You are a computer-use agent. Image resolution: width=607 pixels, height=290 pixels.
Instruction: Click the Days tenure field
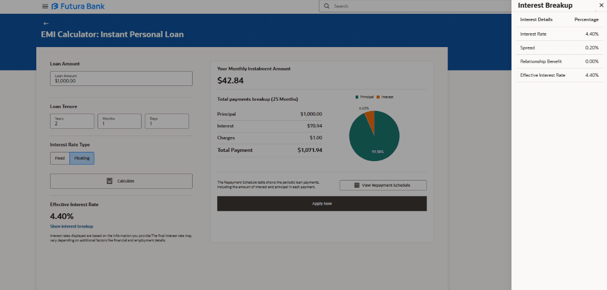point(167,121)
